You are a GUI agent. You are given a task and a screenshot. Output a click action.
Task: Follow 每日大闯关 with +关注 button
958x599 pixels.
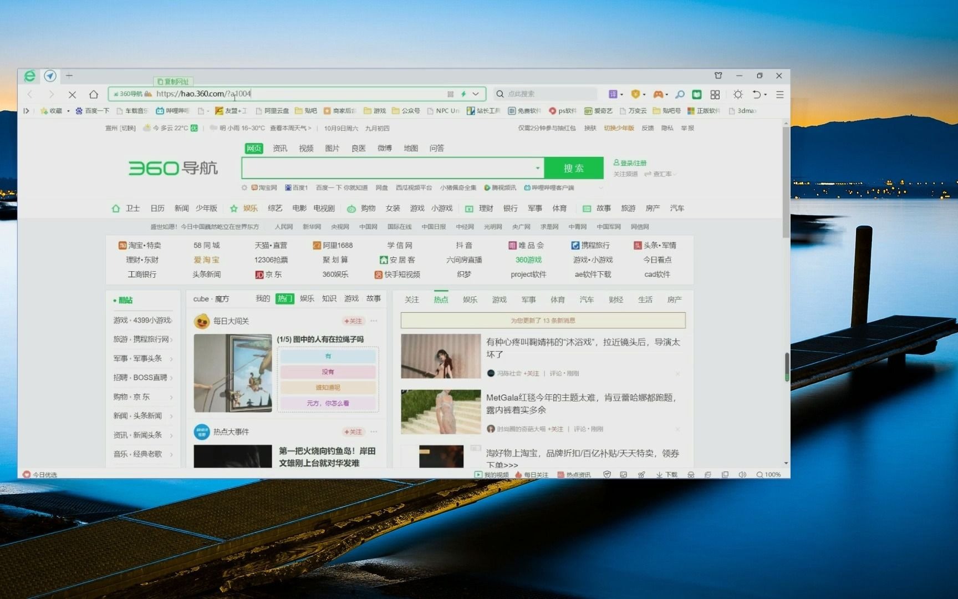[x=353, y=321]
